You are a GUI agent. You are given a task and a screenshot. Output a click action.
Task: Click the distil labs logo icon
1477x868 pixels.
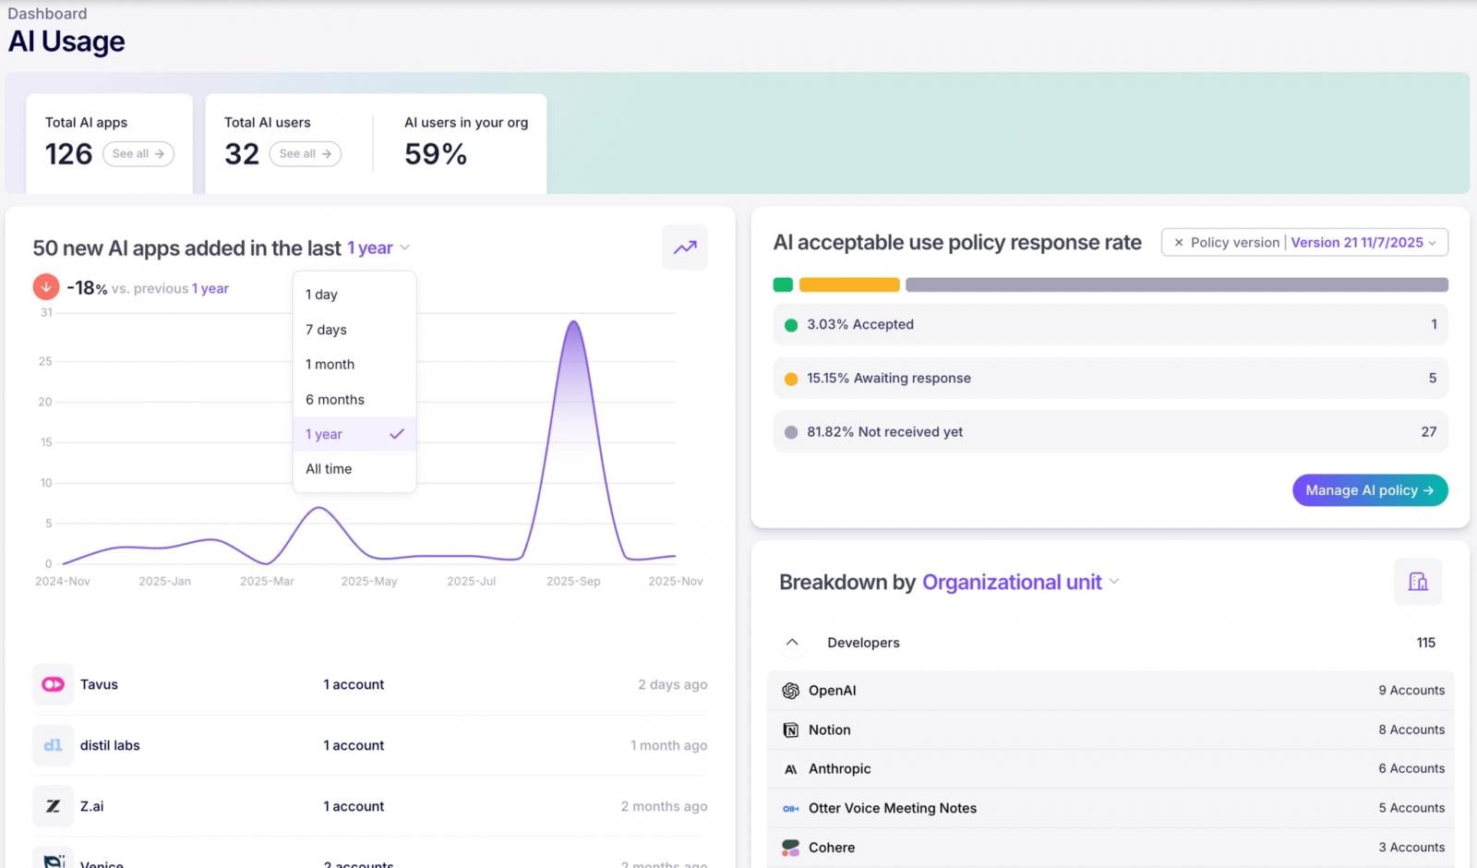click(53, 745)
